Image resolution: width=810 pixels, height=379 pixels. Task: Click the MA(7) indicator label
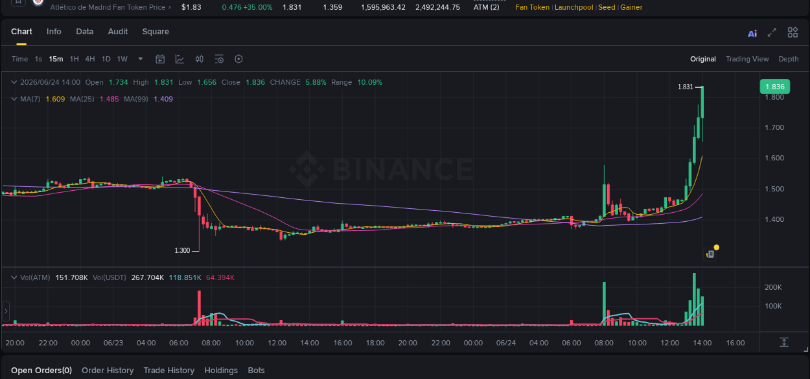[30, 99]
